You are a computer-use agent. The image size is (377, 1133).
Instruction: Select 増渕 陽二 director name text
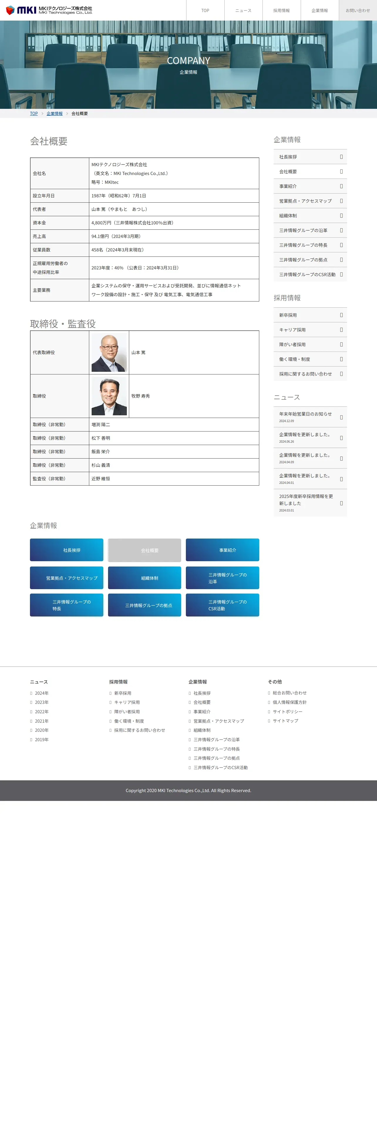tap(100, 424)
